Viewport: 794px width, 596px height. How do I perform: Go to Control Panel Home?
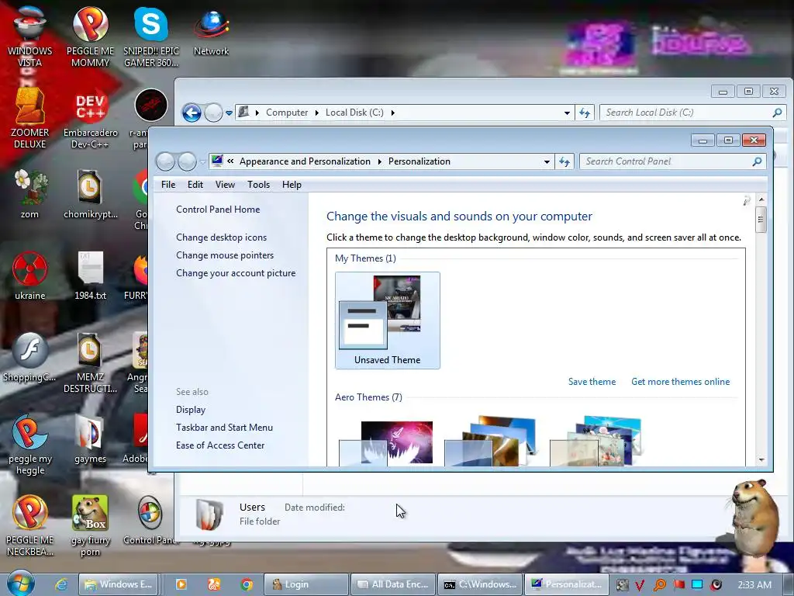click(218, 210)
